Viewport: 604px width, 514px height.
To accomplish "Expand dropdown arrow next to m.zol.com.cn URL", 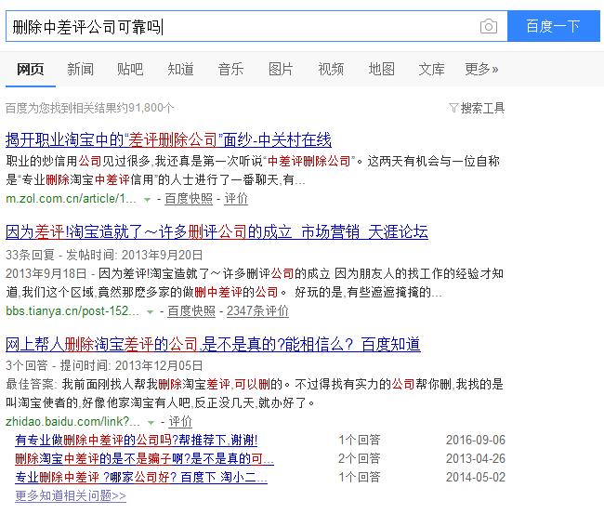I will pos(147,199).
